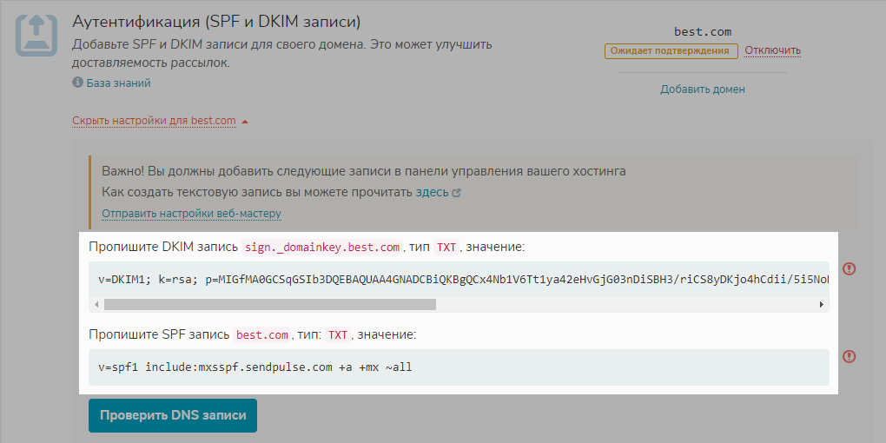Click the TXT type tag in DKIM line
Screen dimensions: 886x443
tap(447, 248)
